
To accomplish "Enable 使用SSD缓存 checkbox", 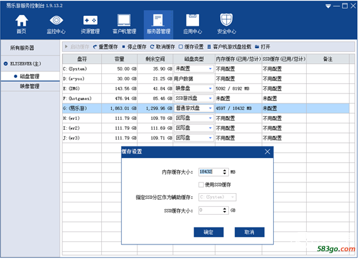I will pyautogui.click(x=201, y=185).
